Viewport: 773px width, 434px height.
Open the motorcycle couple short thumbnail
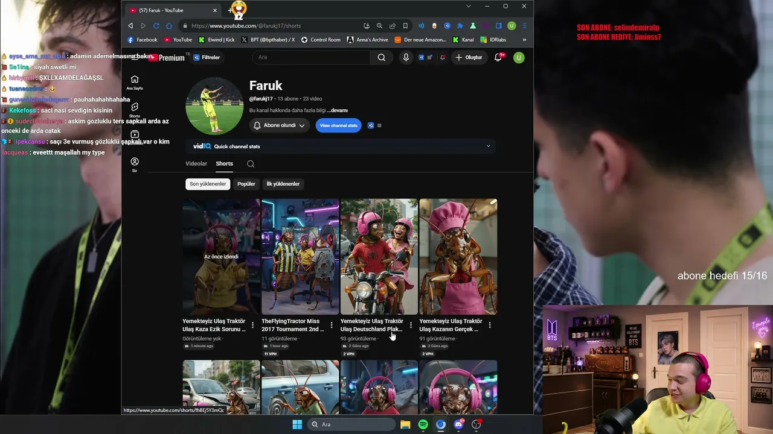click(x=379, y=257)
